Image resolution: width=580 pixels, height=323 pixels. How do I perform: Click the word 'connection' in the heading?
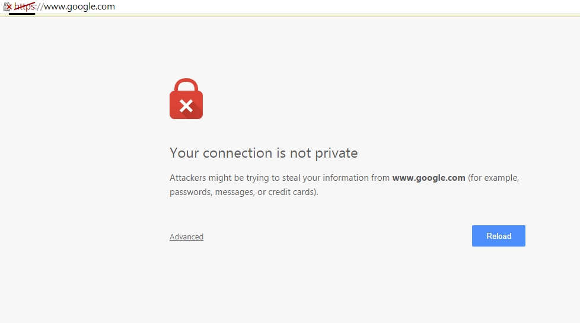[237, 153]
